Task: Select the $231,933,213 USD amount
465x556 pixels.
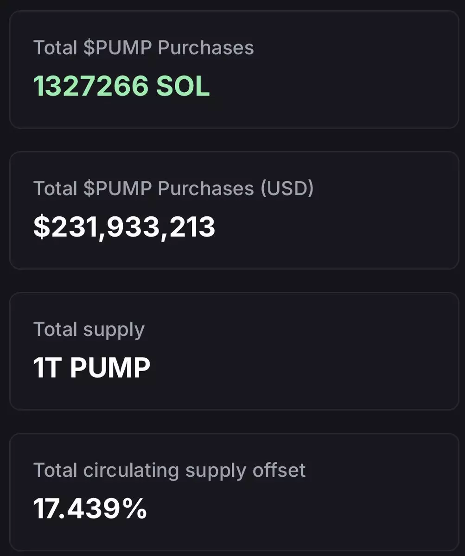Action: click(124, 227)
